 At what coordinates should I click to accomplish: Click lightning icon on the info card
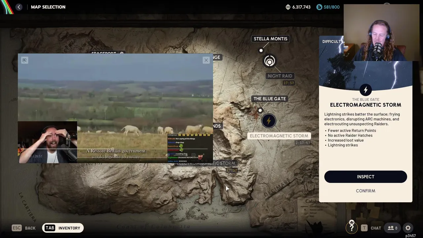pyautogui.click(x=365, y=90)
